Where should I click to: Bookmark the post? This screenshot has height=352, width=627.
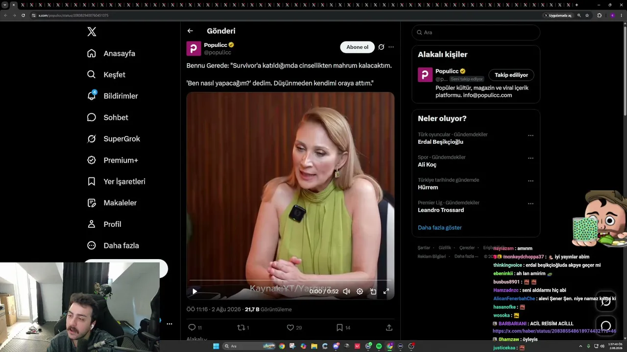tap(339, 328)
